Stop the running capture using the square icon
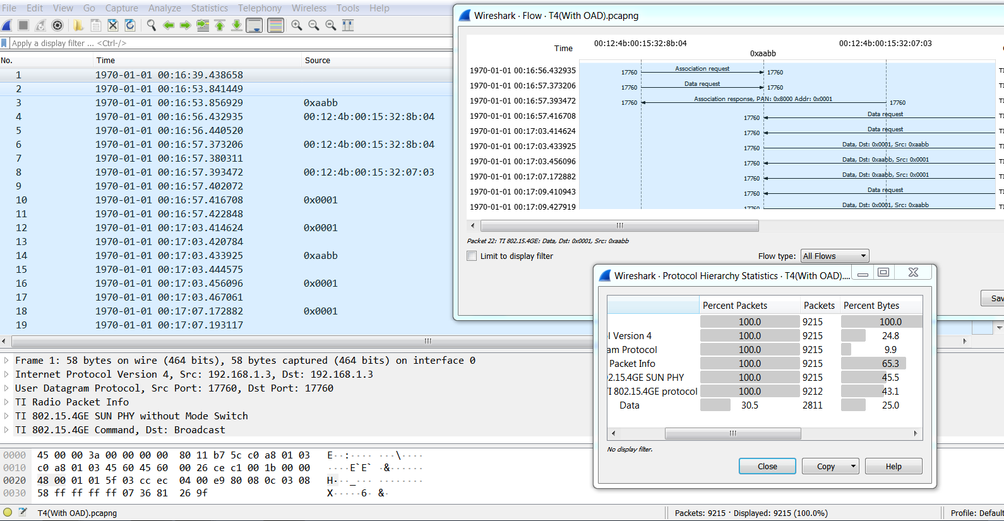This screenshot has width=1004, height=521. (23, 25)
